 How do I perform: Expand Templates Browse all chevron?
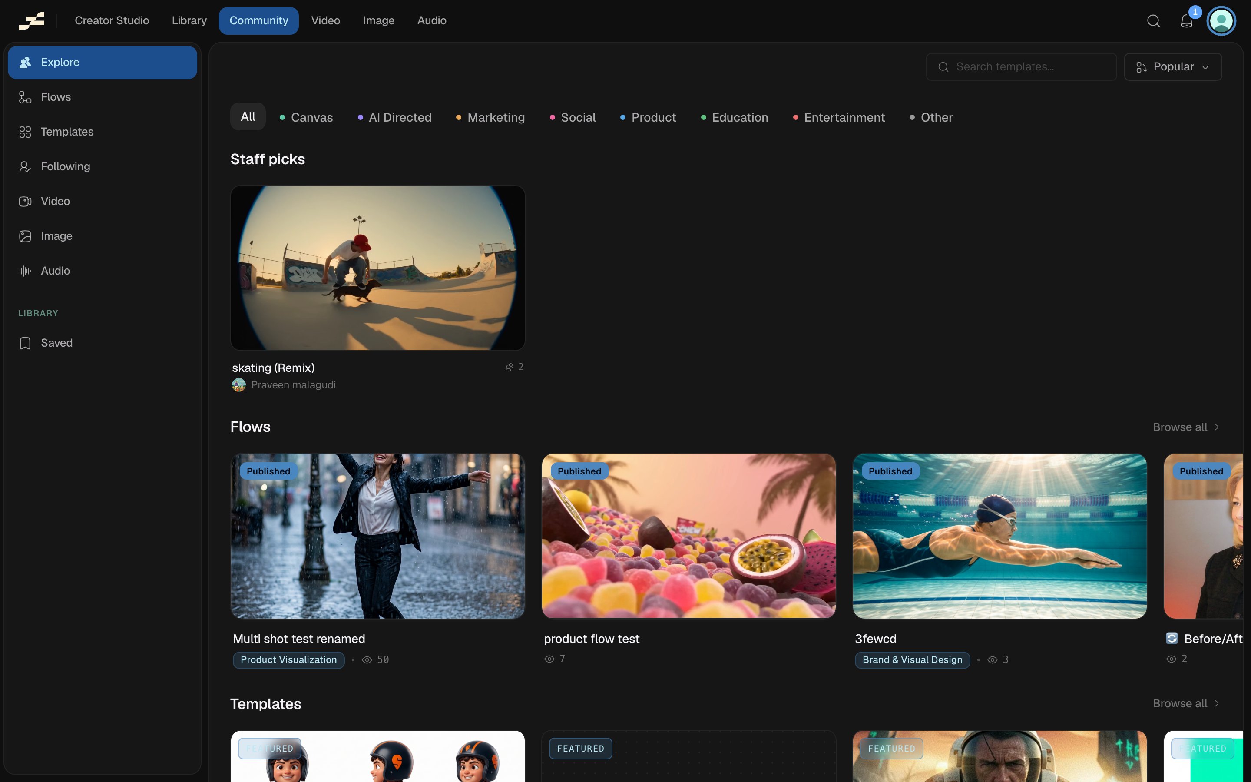pyautogui.click(x=1216, y=703)
